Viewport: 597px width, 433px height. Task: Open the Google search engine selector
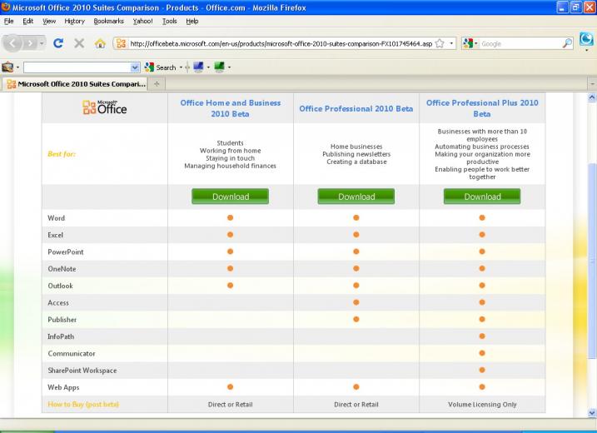coord(470,43)
